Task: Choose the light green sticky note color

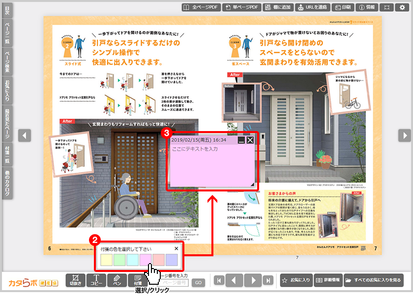Action: pos(119,260)
